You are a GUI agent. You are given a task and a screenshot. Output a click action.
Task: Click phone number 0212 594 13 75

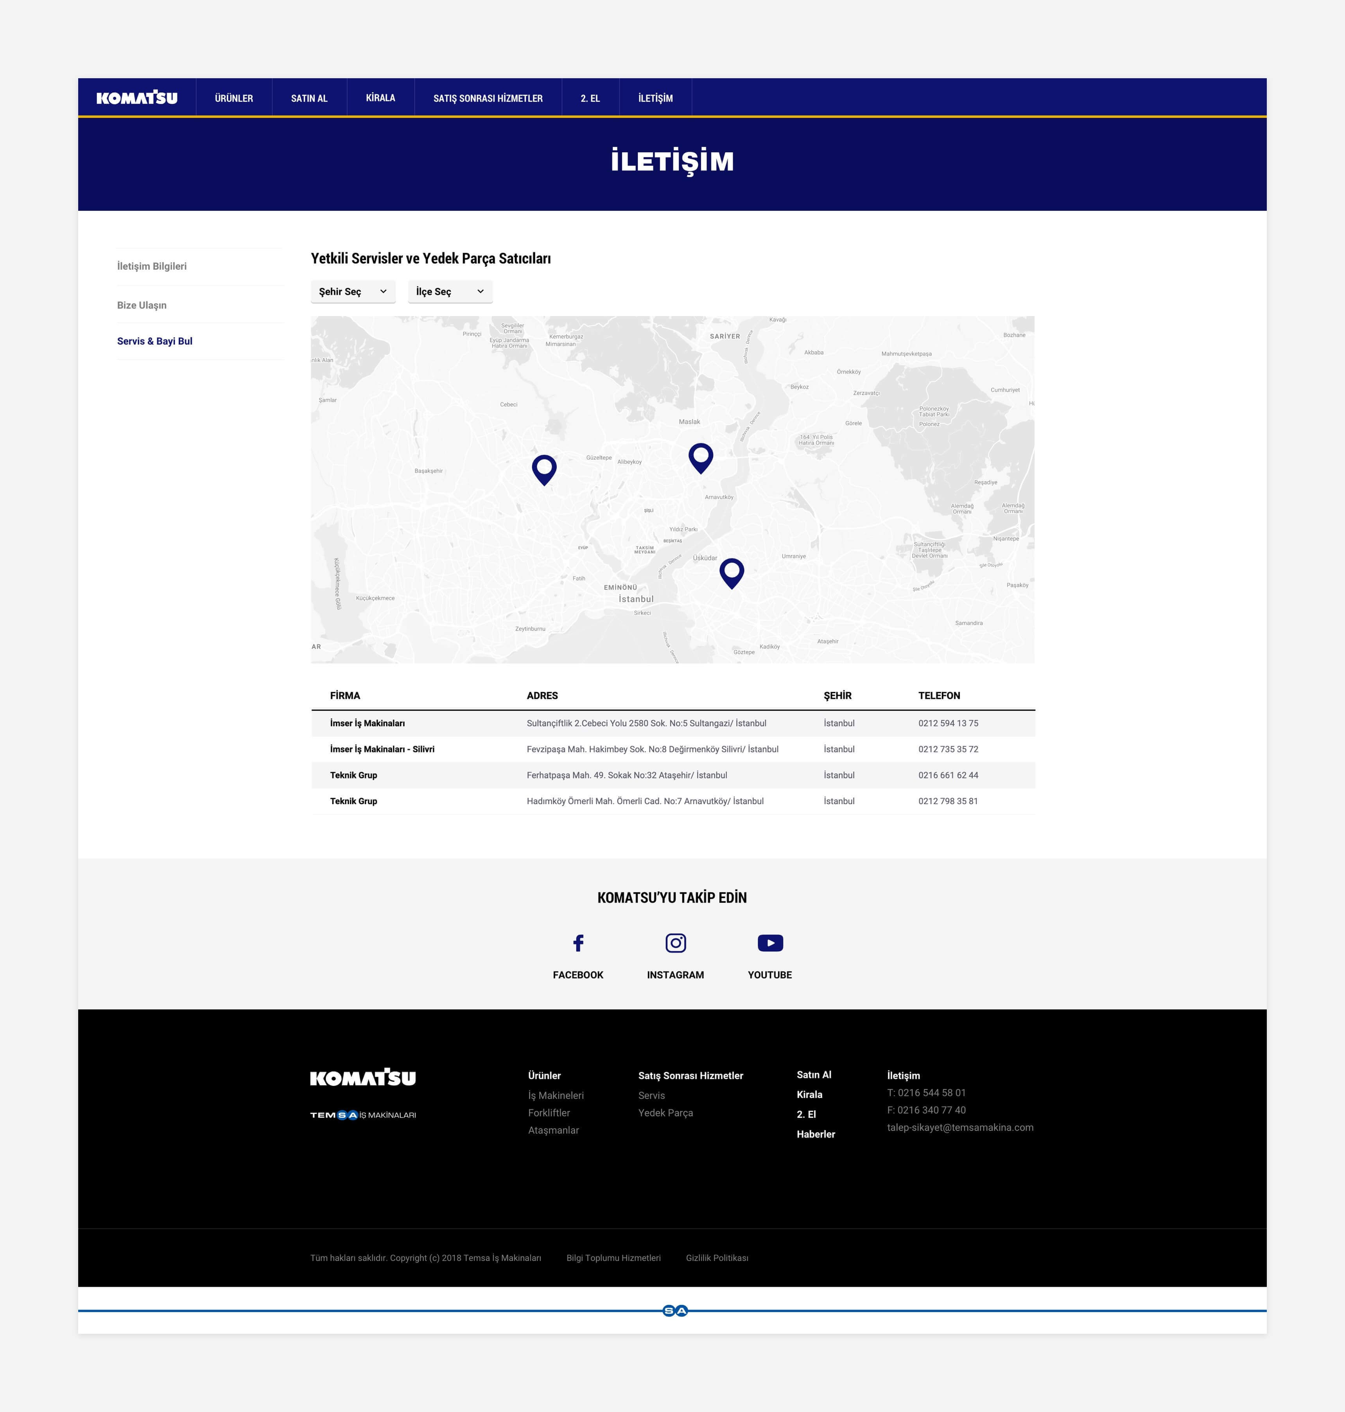coord(948,723)
